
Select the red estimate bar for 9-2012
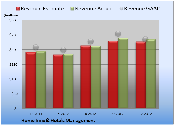pos(113,75)
